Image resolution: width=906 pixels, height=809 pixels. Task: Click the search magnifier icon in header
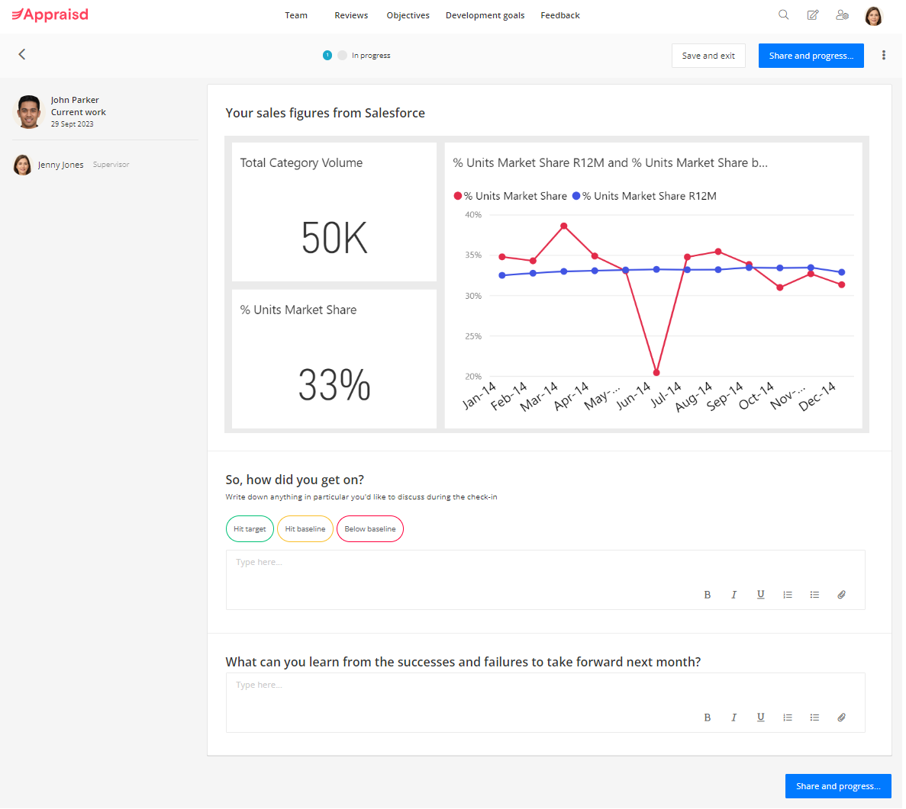(x=783, y=14)
